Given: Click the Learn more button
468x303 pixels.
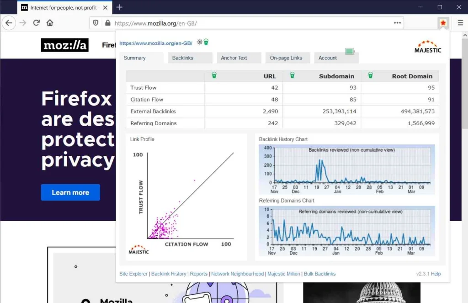Looking at the screenshot, I should (70, 192).
